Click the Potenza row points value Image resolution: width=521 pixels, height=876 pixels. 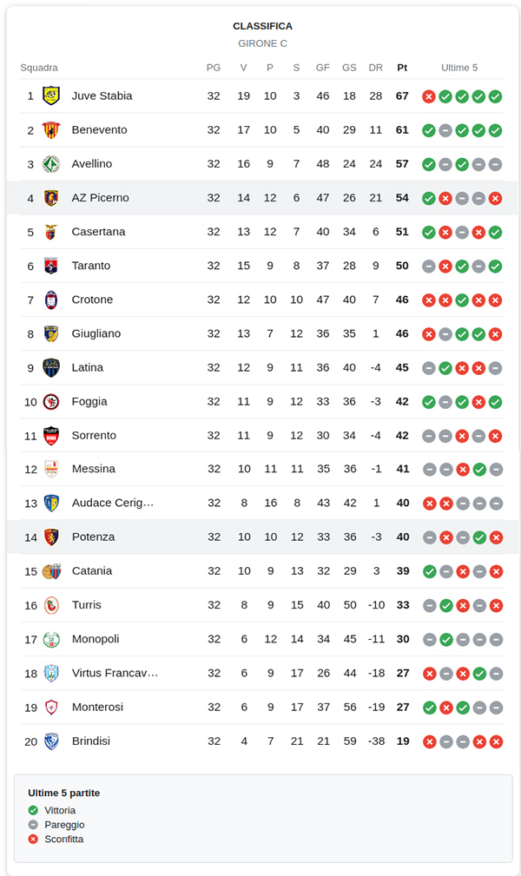402,537
